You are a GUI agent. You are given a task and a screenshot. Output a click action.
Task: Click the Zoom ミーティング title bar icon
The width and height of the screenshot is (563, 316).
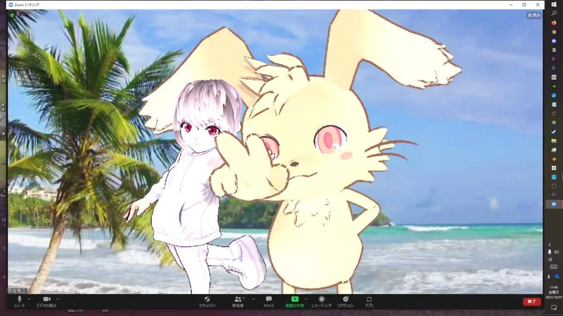(x=11, y=5)
